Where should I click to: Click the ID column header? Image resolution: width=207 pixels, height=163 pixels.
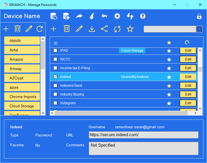point(56,43)
